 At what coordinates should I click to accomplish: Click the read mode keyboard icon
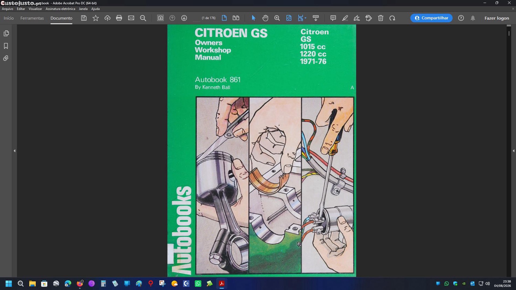pos(315,18)
